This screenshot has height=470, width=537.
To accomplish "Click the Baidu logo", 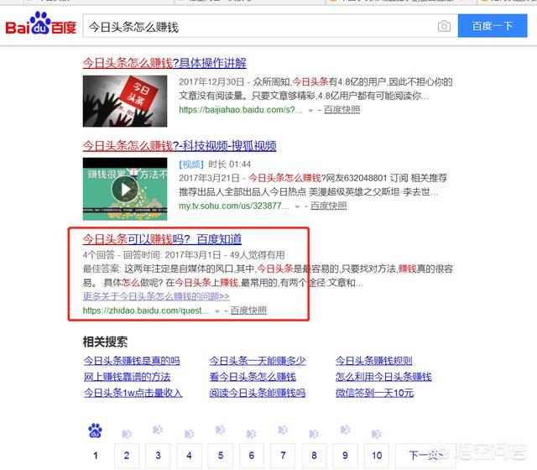I will point(40,24).
